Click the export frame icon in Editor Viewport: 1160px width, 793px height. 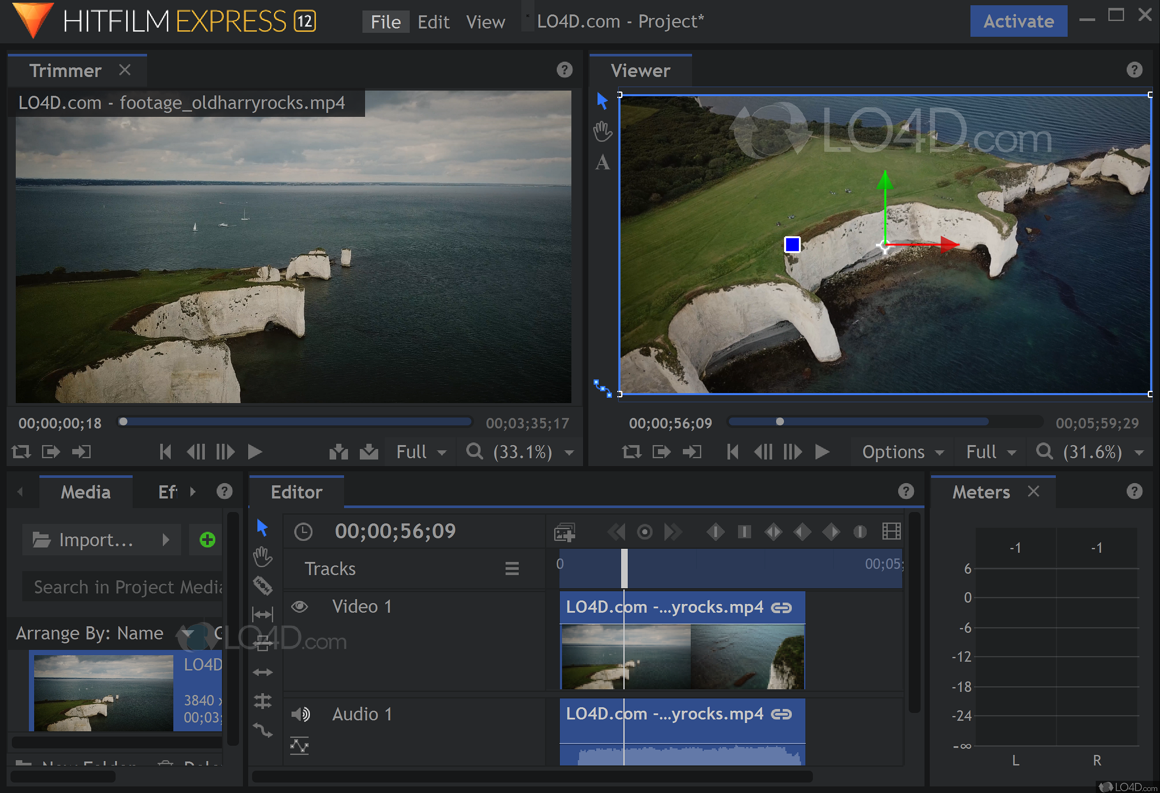(x=565, y=532)
